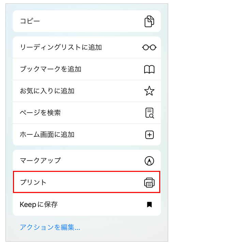Click the favorites star icon
The image size is (237, 243).
click(149, 91)
